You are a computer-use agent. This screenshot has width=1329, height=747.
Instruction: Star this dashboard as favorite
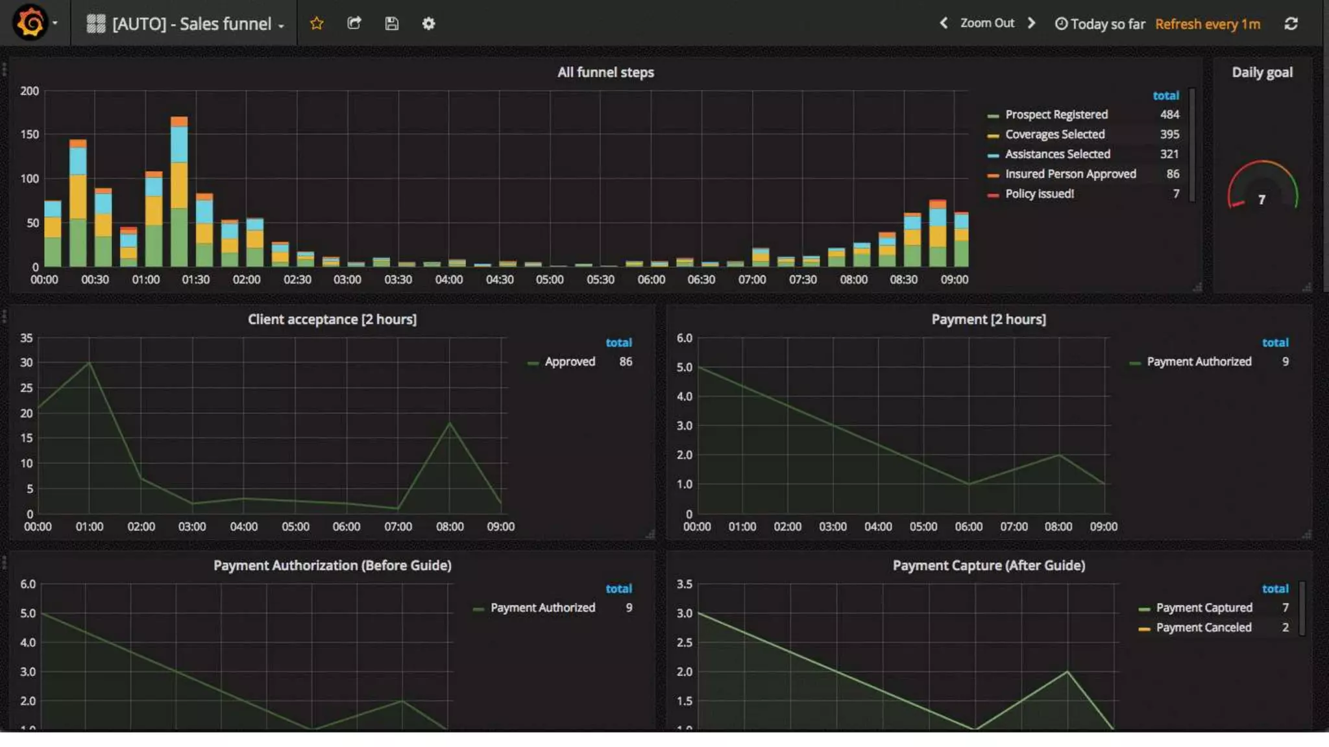pos(317,23)
